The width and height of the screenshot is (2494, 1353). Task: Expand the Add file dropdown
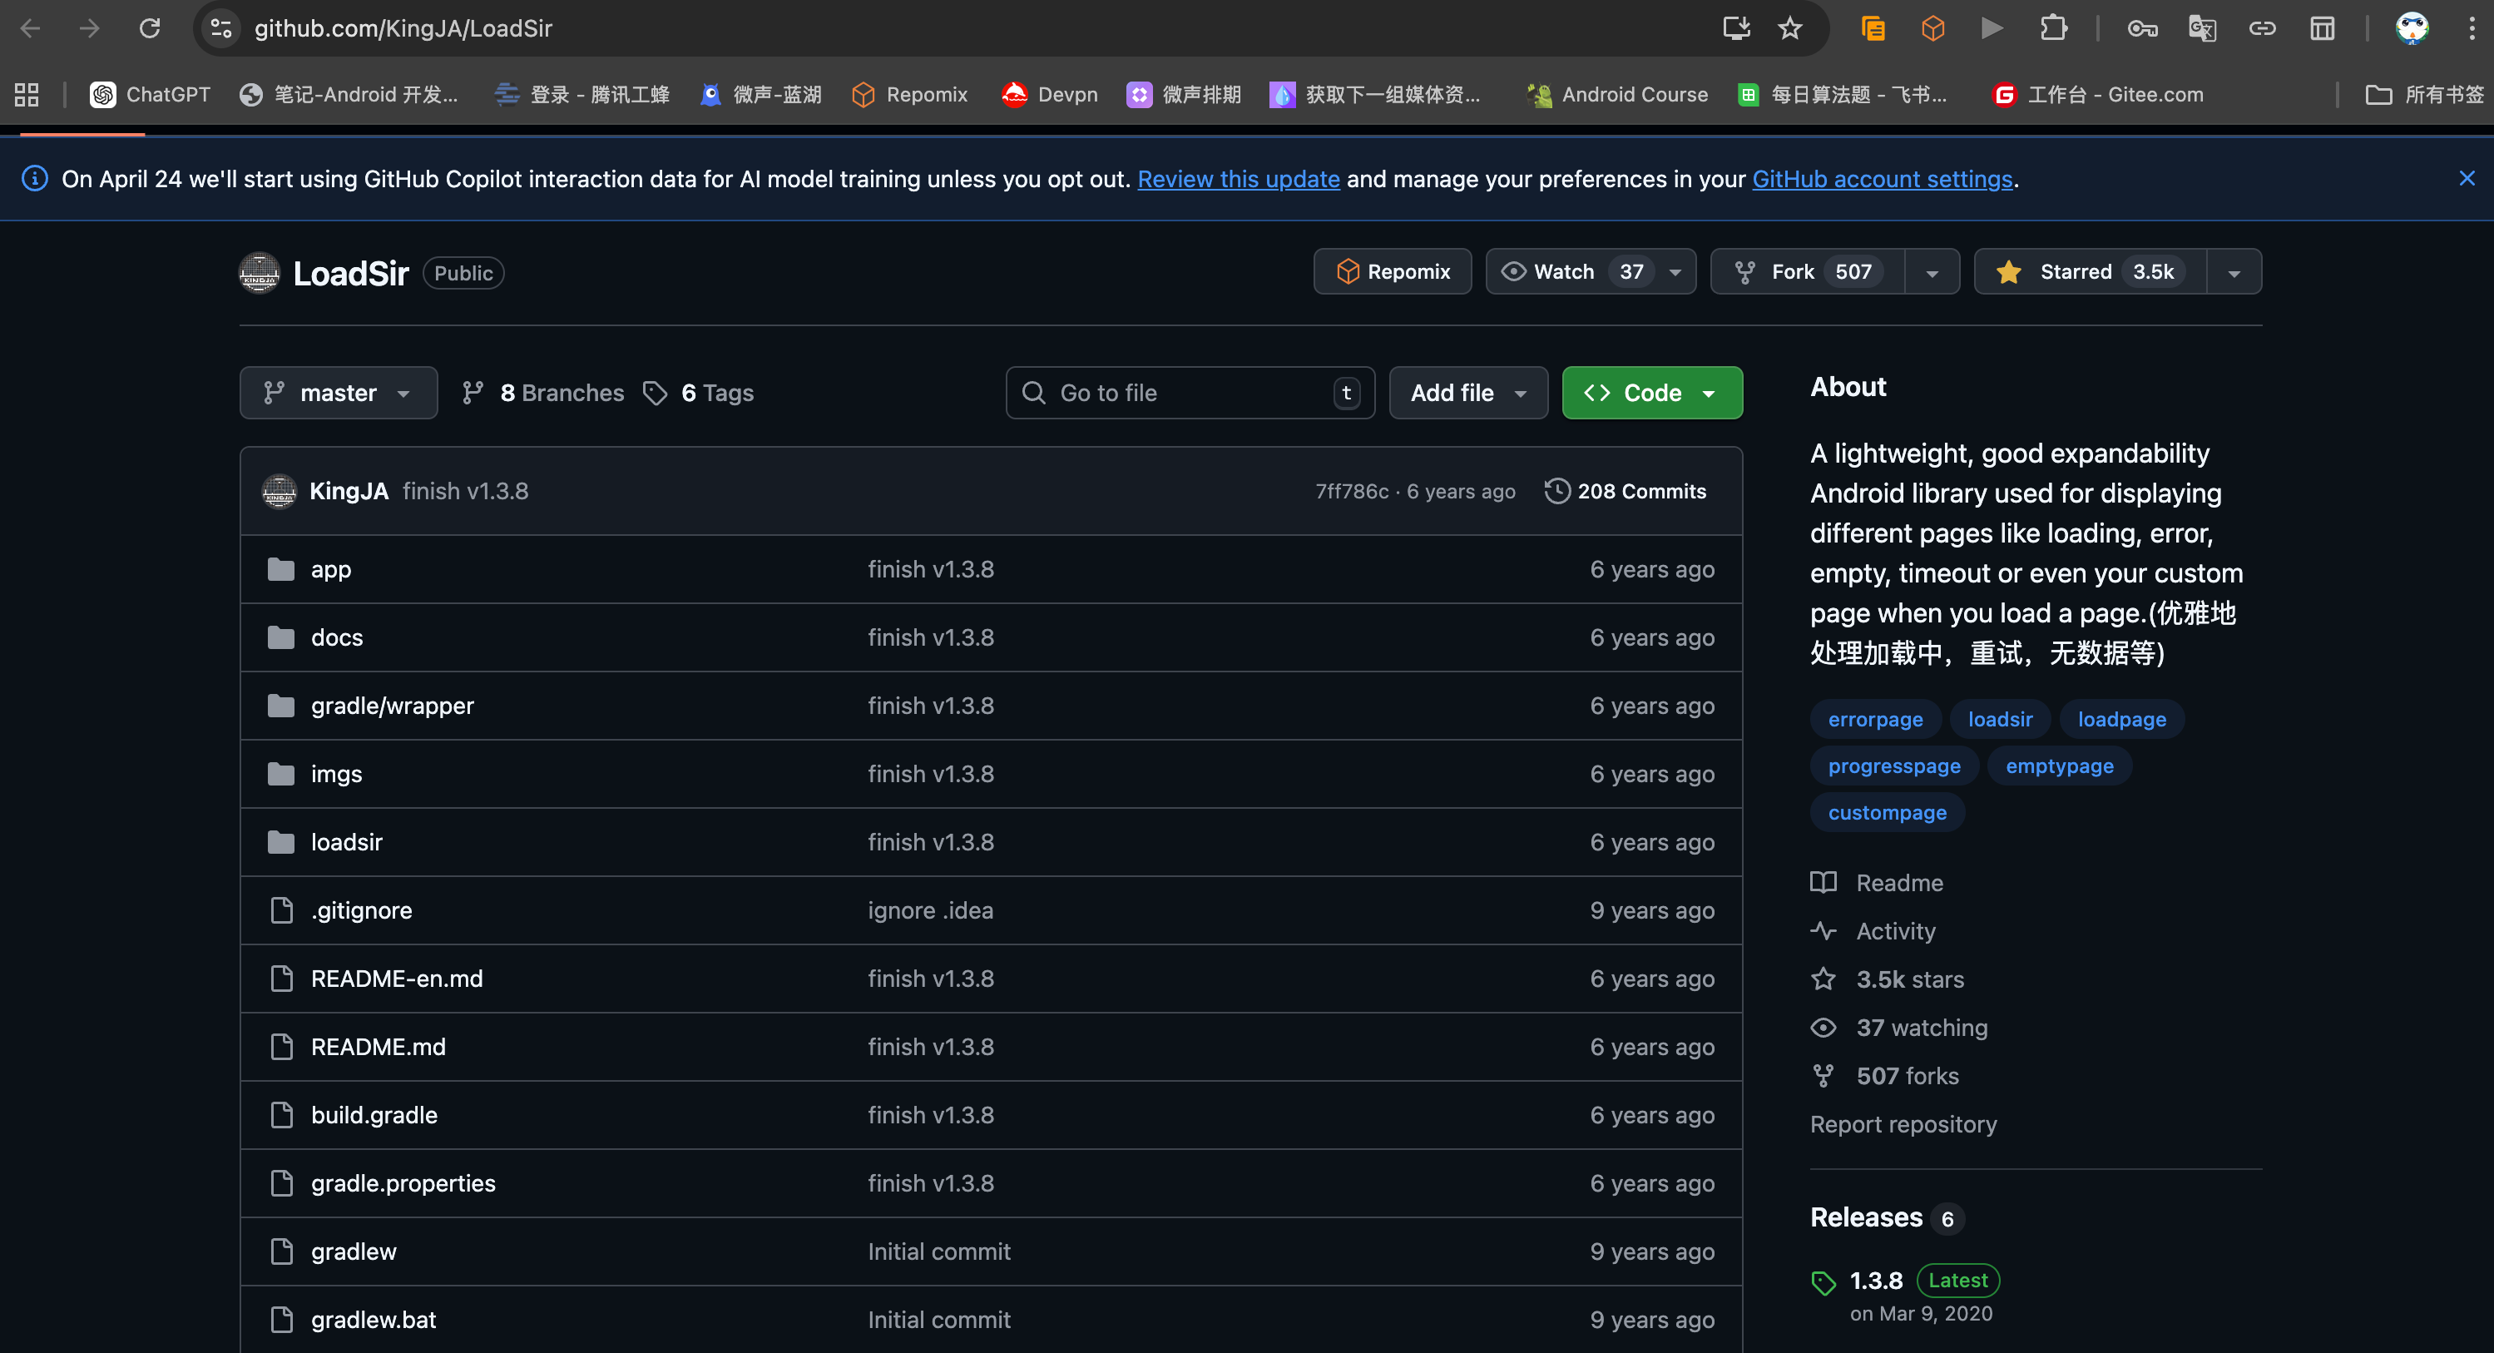tap(1467, 392)
